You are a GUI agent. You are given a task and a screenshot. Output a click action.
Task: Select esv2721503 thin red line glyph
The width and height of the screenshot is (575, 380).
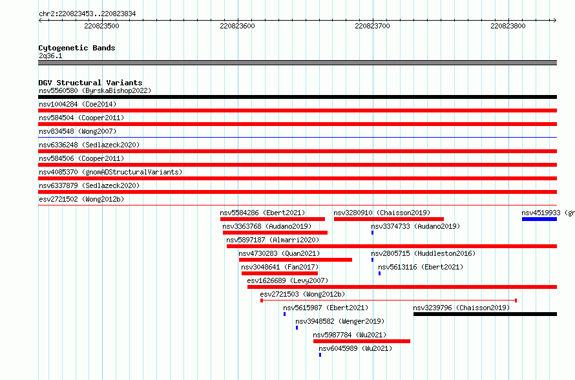389,301
